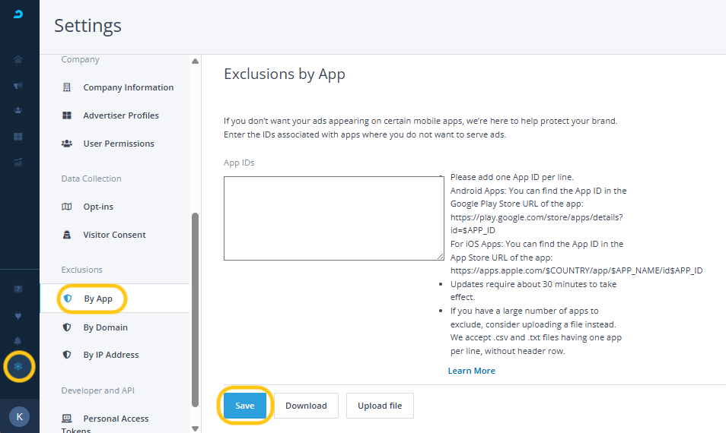This screenshot has height=433, width=726.
Task: Open dashboard grid icon in sidebar
Action: (x=18, y=136)
